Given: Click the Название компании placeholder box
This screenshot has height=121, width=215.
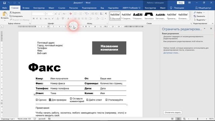Looking at the screenshot, I should (109, 48).
